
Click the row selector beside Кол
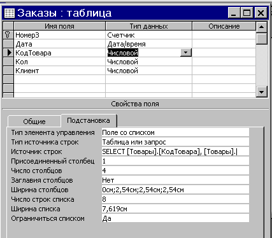pyautogui.click(x=8, y=62)
